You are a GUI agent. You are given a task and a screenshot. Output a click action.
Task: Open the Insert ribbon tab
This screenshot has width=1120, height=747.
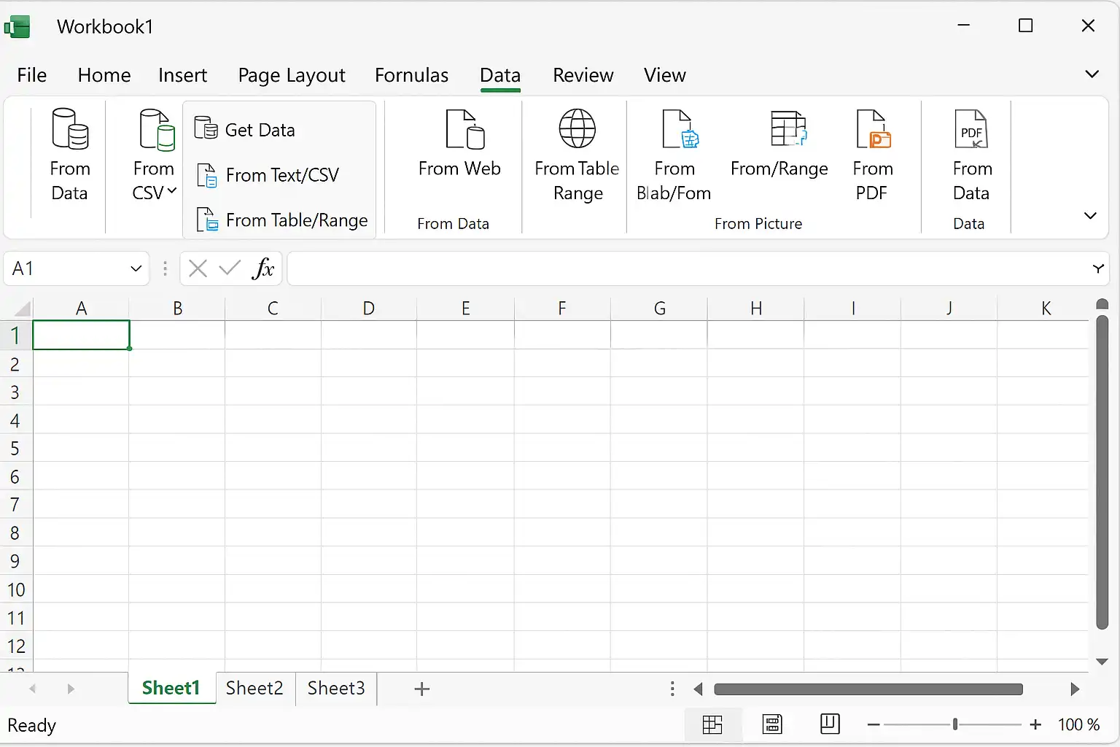pos(182,75)
